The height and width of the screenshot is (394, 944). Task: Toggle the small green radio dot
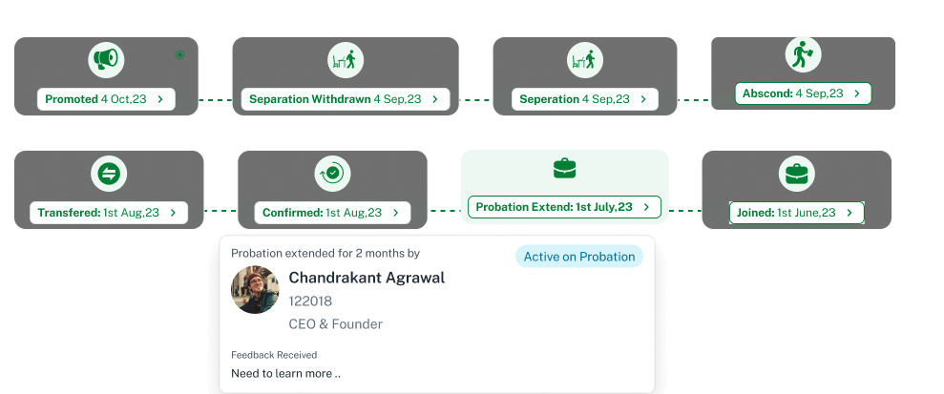(x=179, y=55)
